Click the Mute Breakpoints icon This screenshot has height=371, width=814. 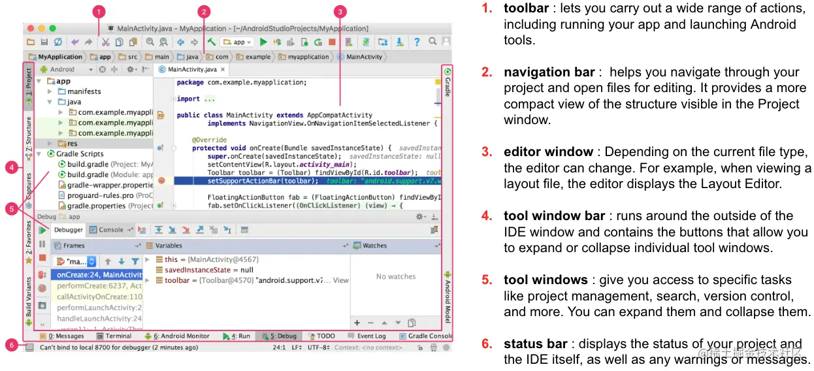(x=42, y=288)
